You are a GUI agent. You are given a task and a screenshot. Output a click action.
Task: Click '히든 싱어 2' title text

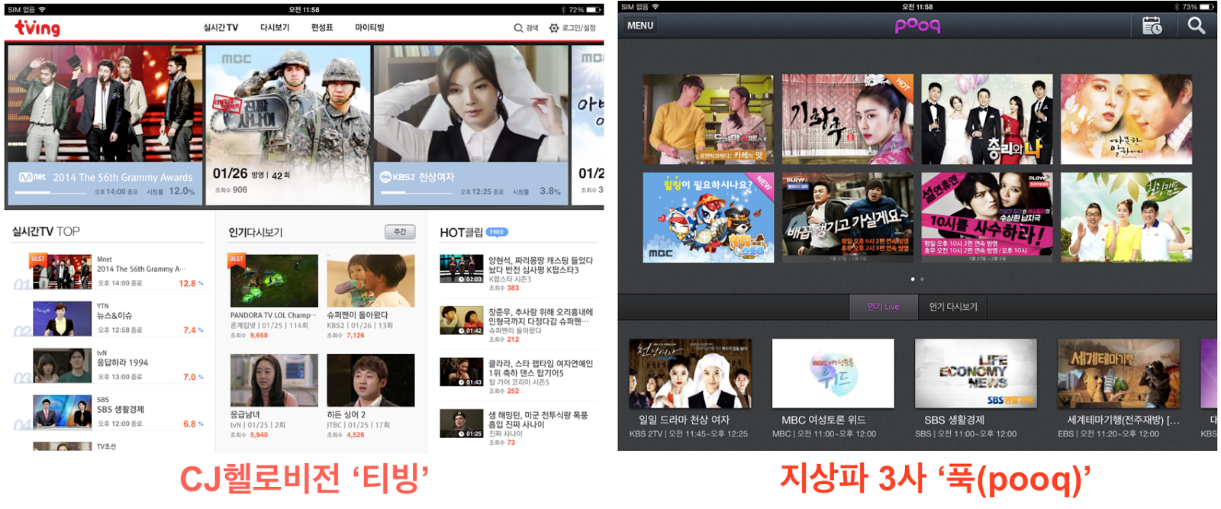(346, 414)
